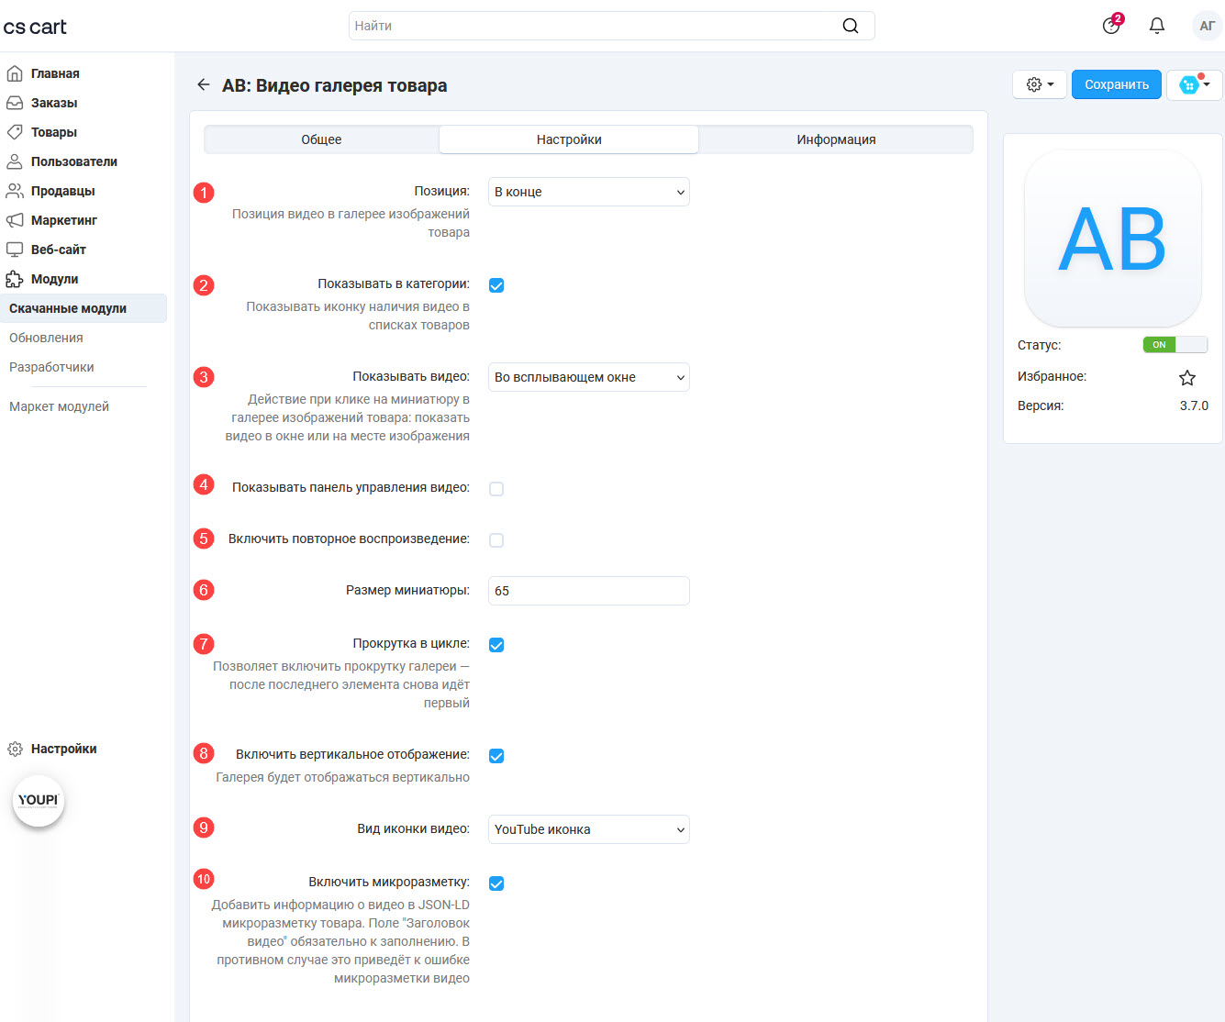Click the Размер миниатюры input field
The image size is (1225, 1022).
(x=588, y=591)
